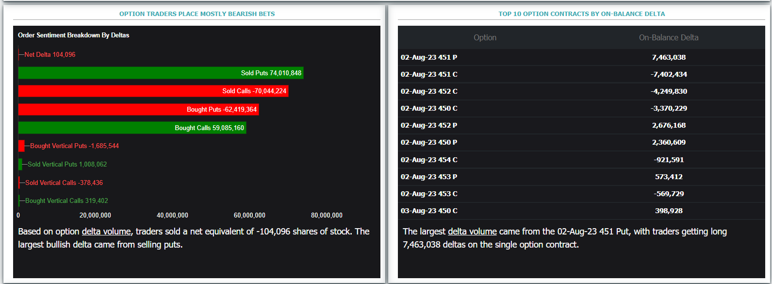Select the green Bought Calls bar
The image size is (772, 284).
tap(132, 128)
